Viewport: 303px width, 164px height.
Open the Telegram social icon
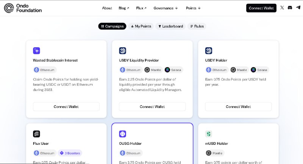[x=298, y=8]
